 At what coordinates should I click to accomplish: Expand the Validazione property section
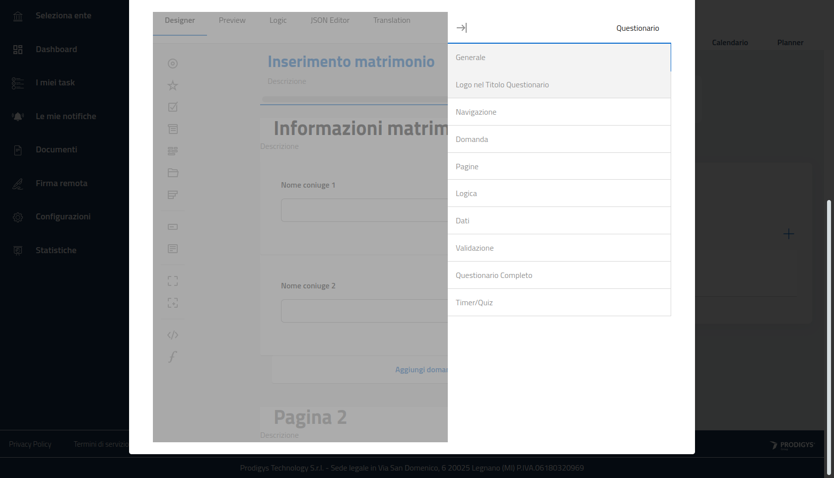point(559,248)
